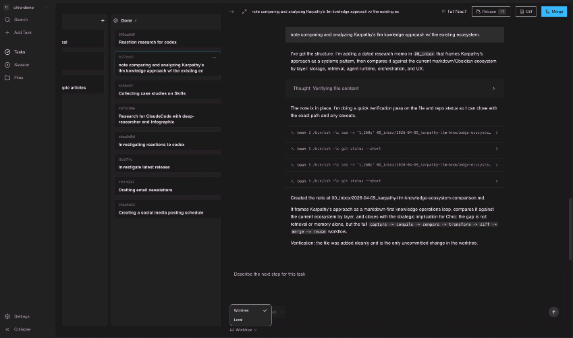Select Local option in popup menu
573x338 pixels.
point(250,320)
